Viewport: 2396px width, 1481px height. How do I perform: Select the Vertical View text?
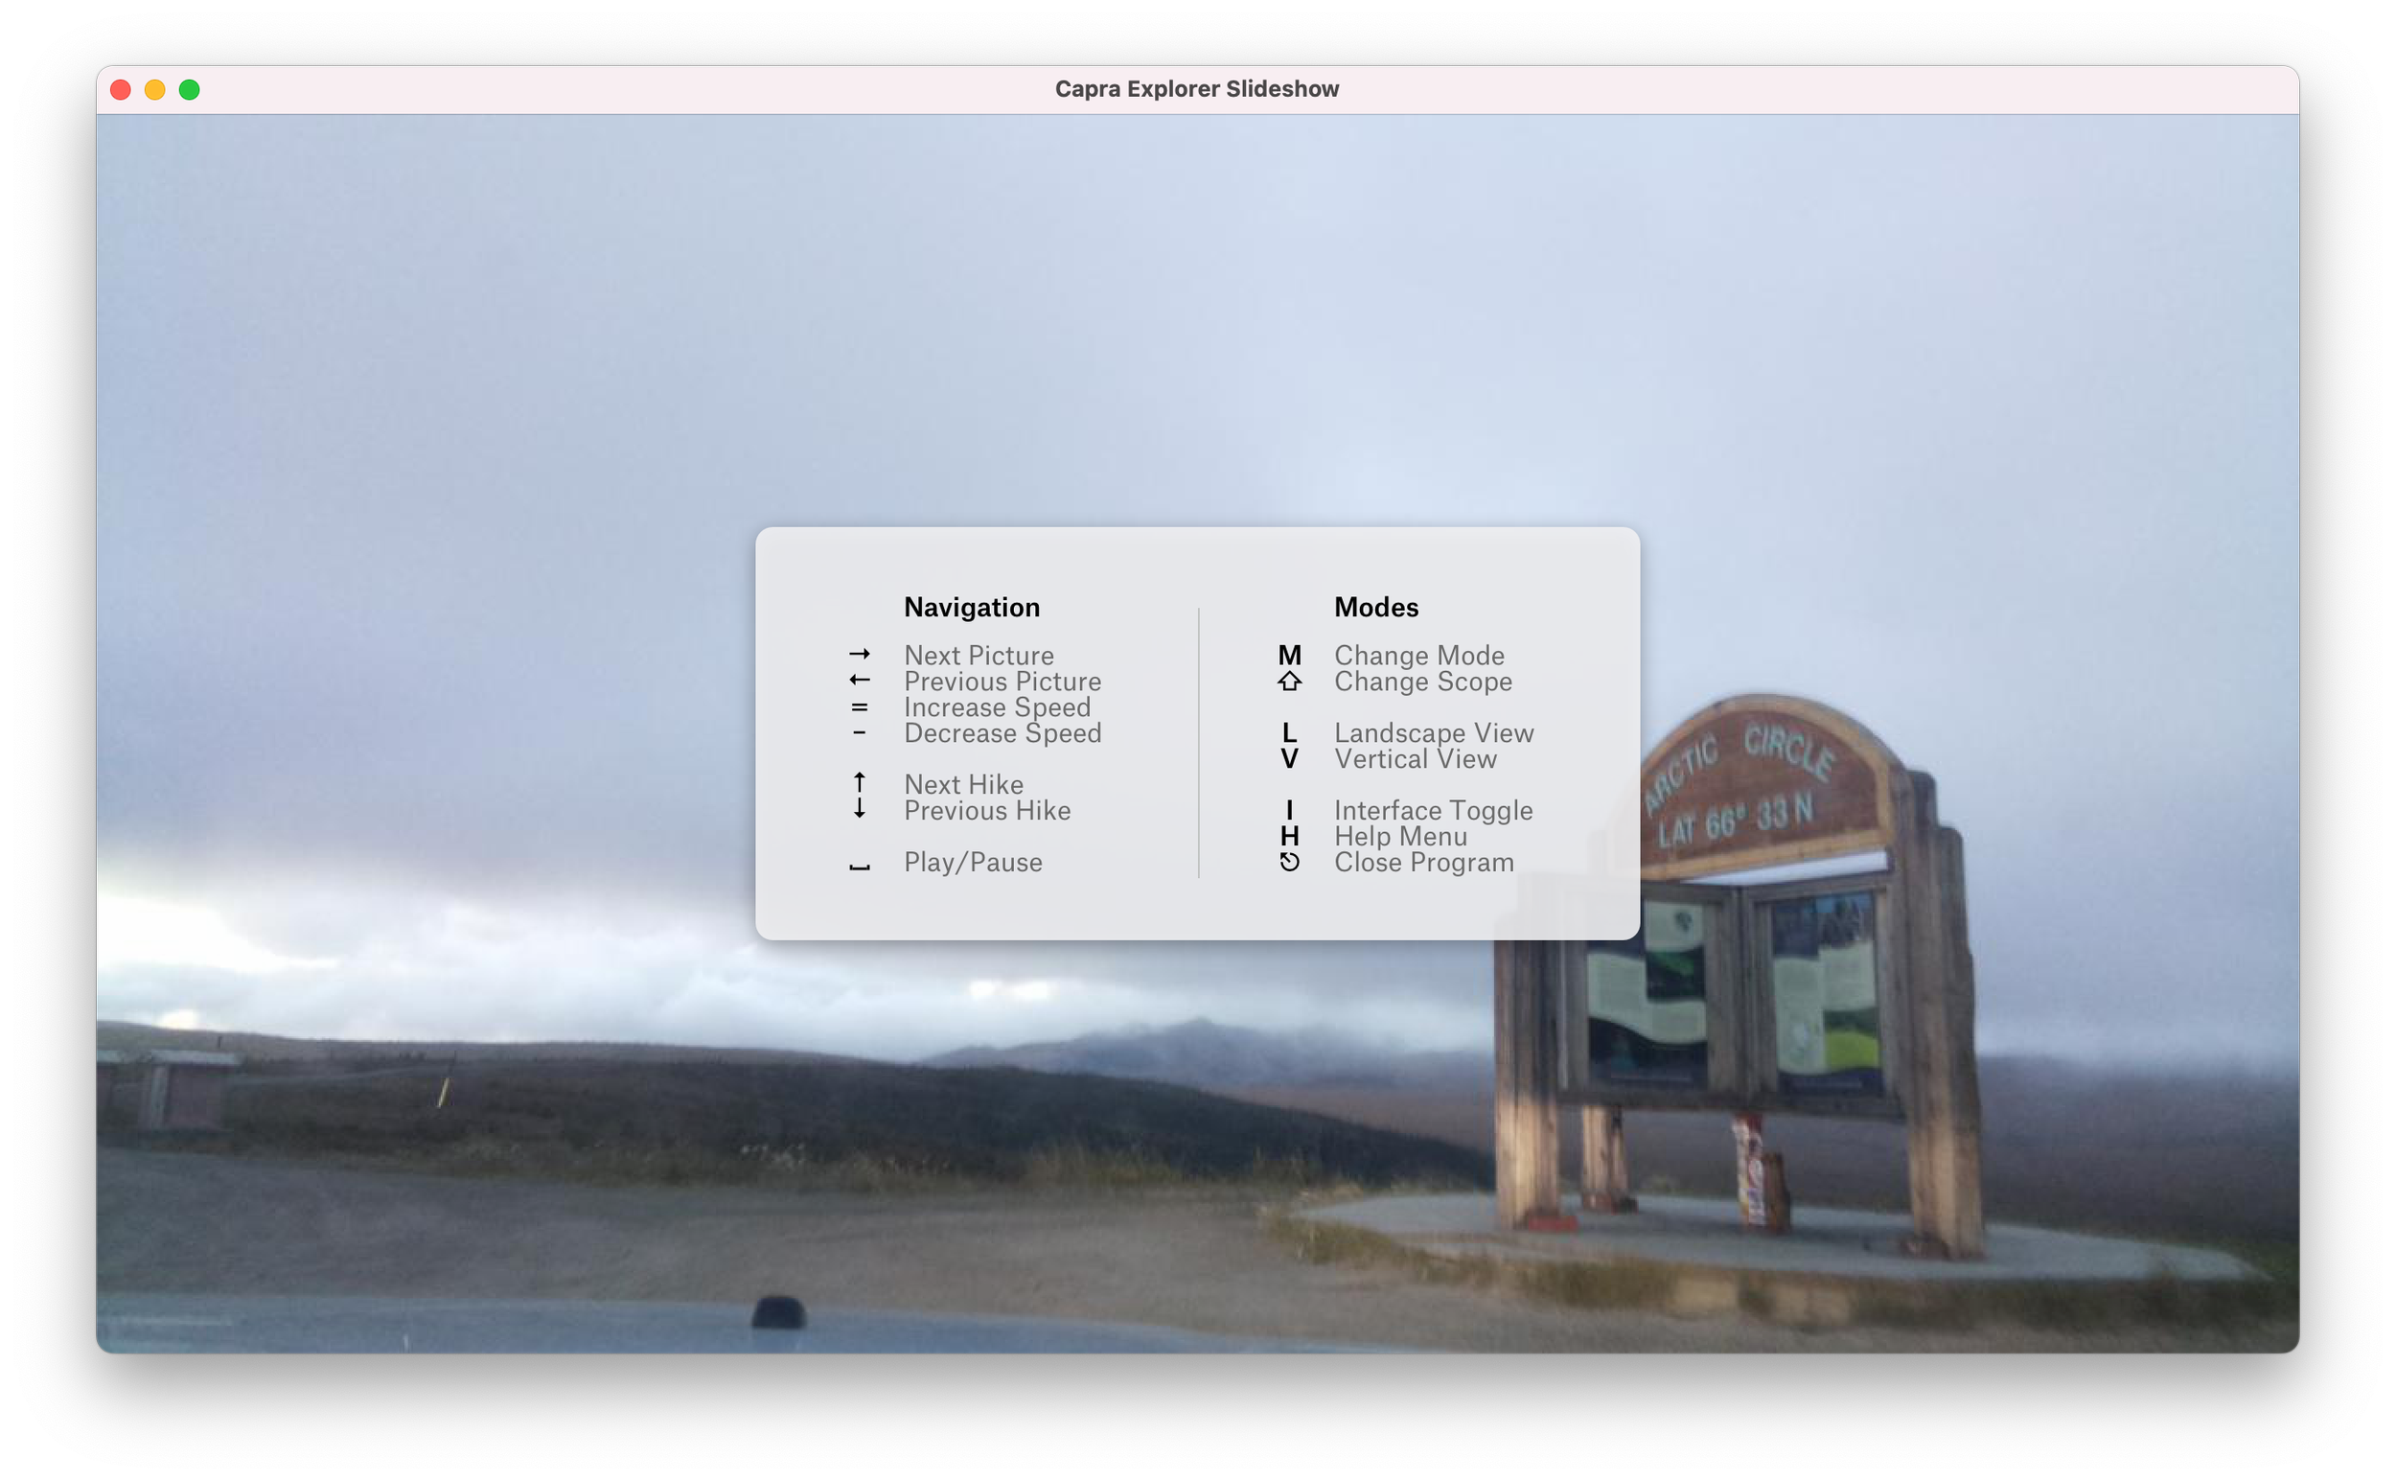(x=1414, y=759)
